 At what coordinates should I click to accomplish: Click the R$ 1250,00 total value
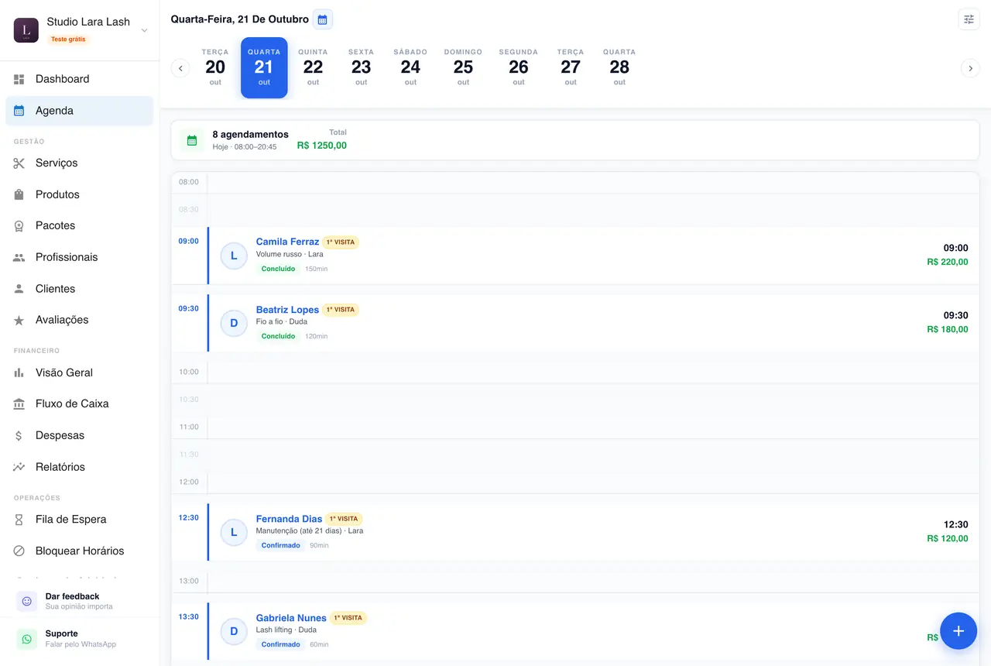click(x=322, y=146)
